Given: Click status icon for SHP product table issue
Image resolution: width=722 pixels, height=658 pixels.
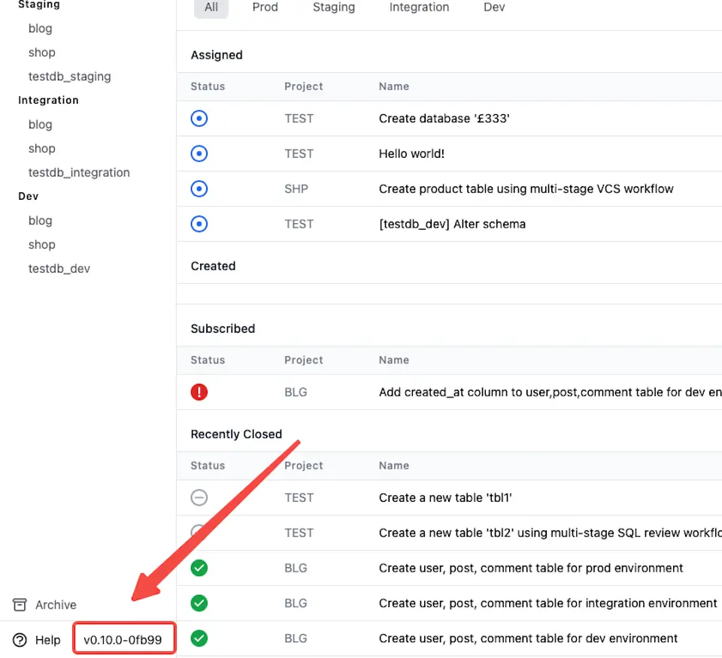Looking at the screenshot, I should [199, 189].
